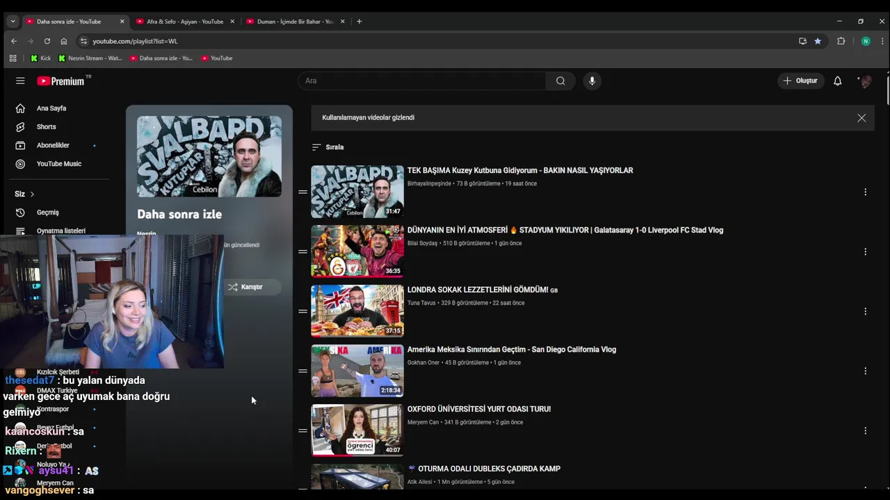The width and height of the screenshot is (890, 500).
Task: Click the Ara search field
Action: pyautogui.click(x=422, y=81)
